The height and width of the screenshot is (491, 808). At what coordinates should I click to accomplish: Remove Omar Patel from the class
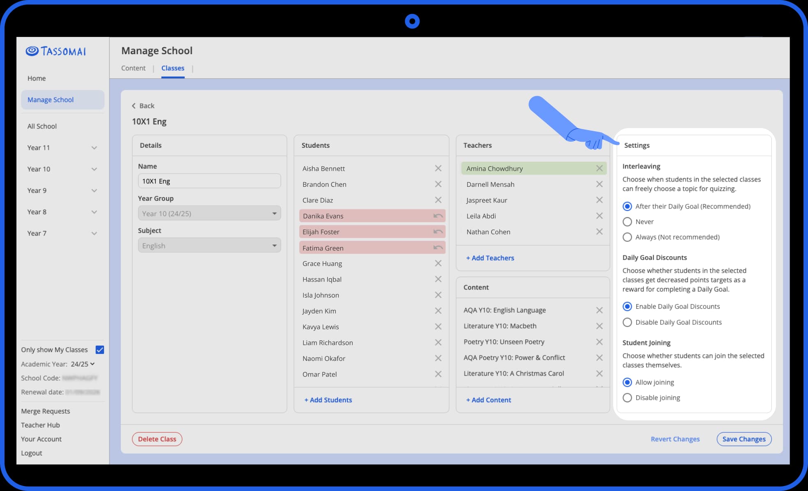click(x=438, y=374)
